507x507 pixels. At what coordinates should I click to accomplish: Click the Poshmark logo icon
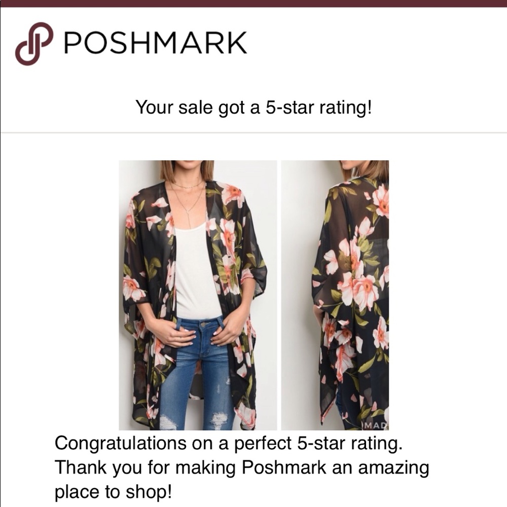[x=34, y=44]
